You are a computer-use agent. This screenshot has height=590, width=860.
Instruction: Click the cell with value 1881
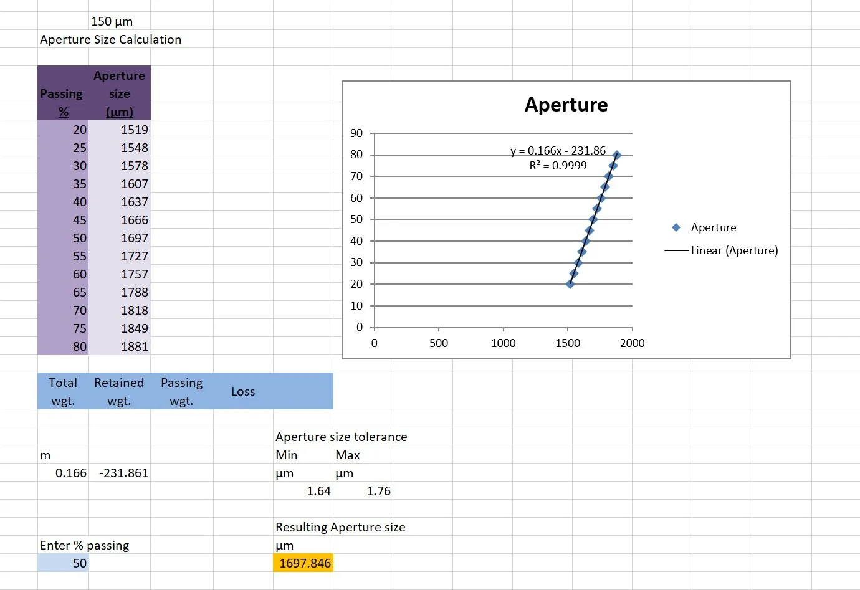point(120,346)
